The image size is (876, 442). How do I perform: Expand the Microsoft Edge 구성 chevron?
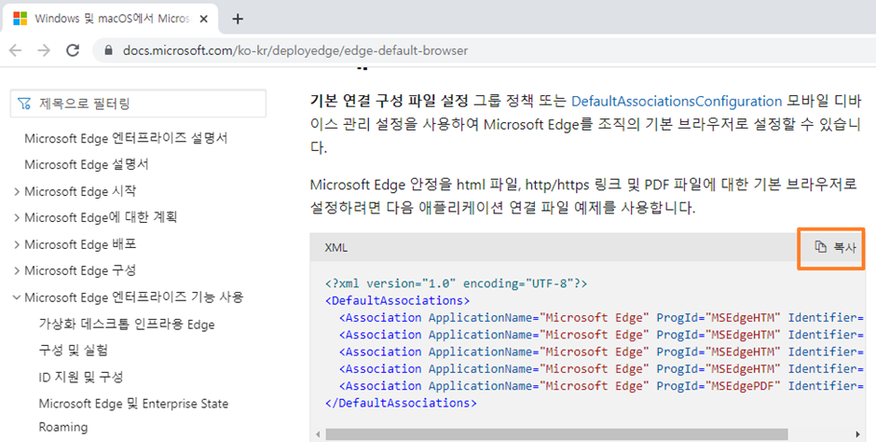(x=16, y=271)
